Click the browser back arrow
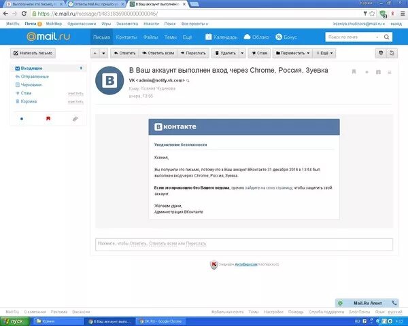This screenshot has height=326, width=408. tap(5, 14)
